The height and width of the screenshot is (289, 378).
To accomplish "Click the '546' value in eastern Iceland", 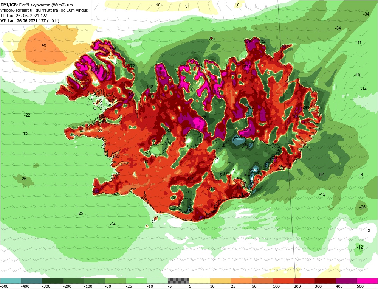I will pos(296,116).
